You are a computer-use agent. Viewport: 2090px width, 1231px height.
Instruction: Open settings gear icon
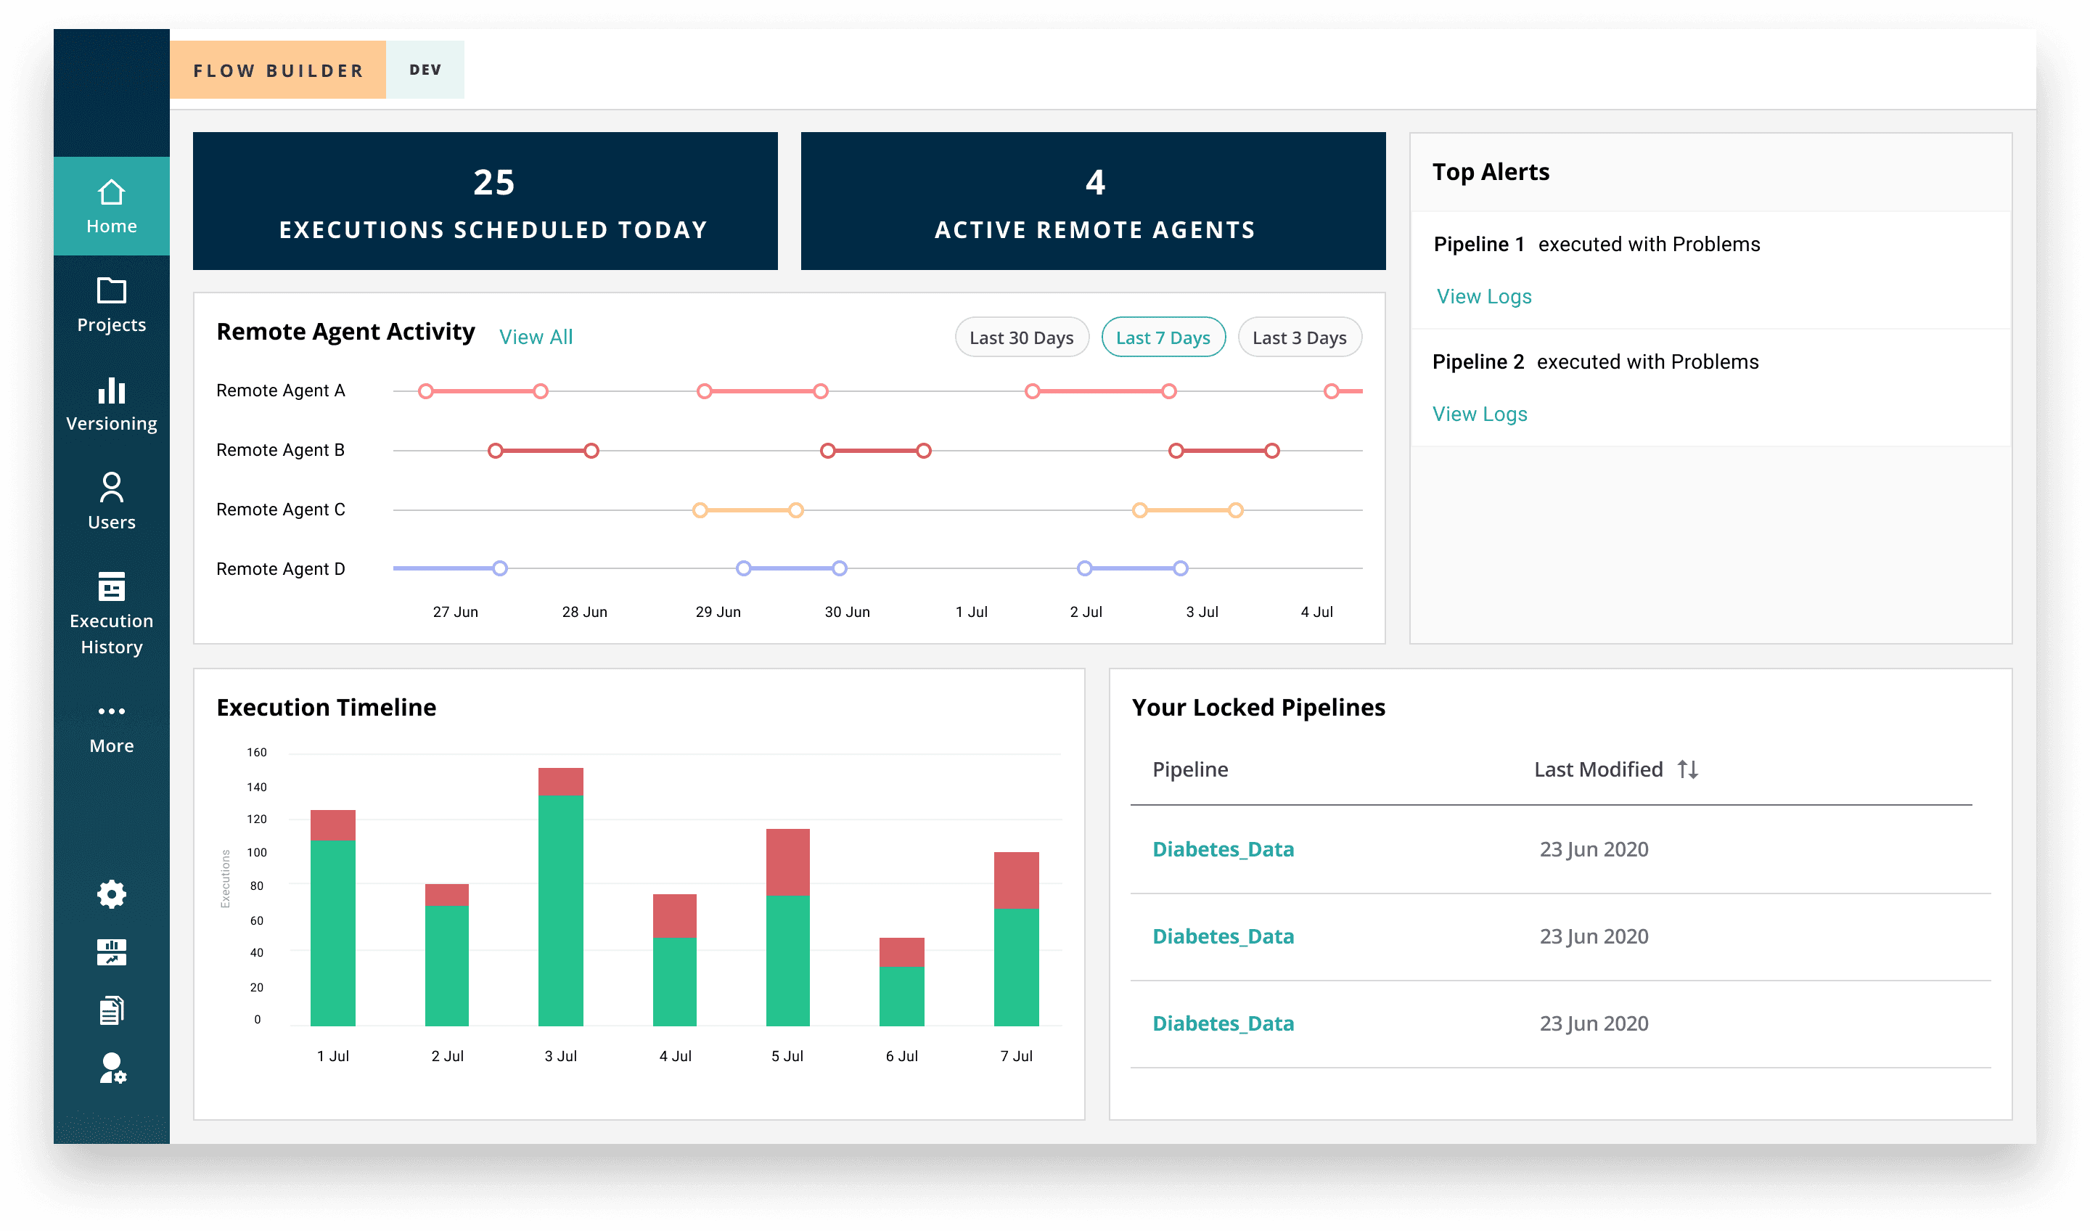tap(111, 893)
